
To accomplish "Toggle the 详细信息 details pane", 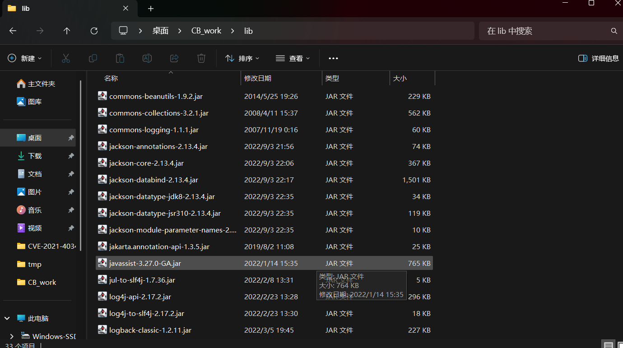I will [599, 58].
